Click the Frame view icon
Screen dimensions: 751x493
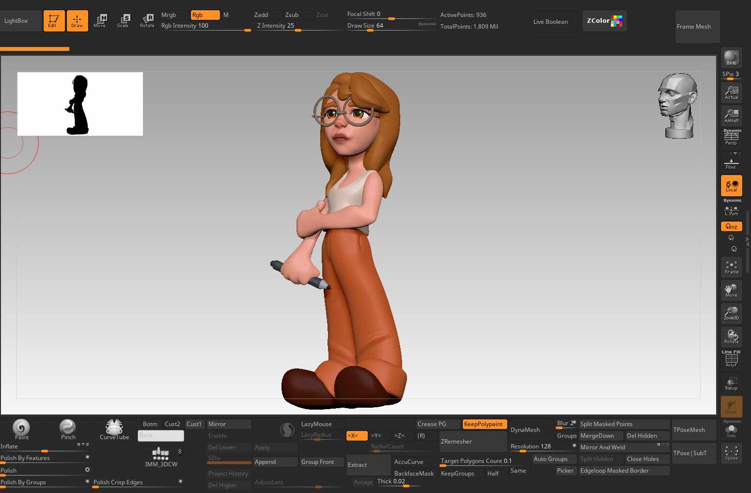pyautogui.click(x=731, y=267)
